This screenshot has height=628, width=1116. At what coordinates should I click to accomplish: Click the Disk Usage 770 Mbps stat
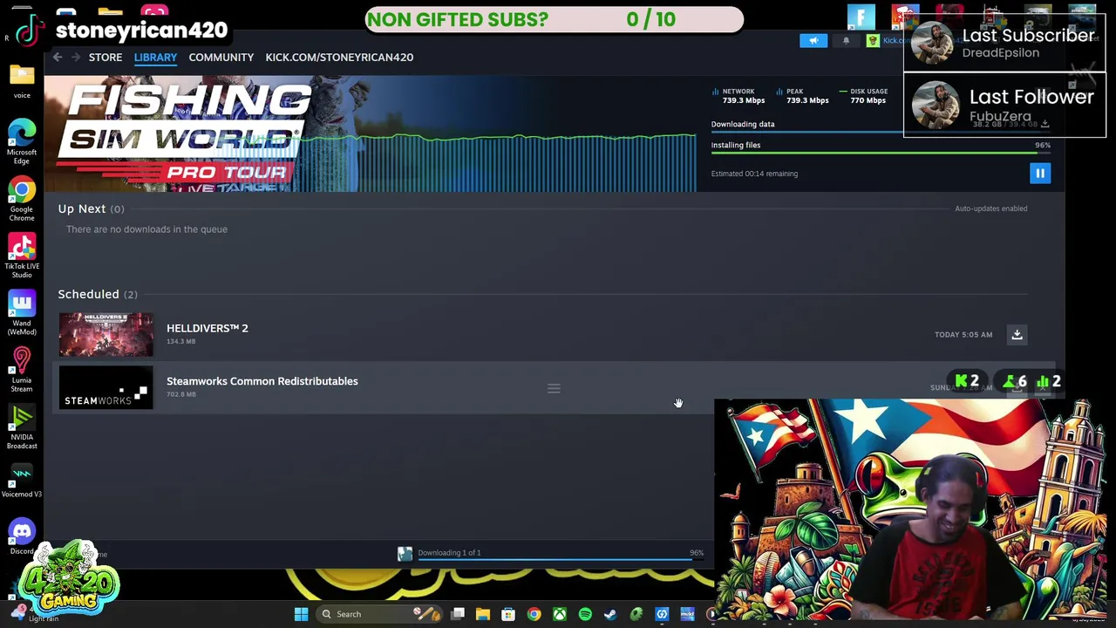pyautogui.click(x=863, y=96)
